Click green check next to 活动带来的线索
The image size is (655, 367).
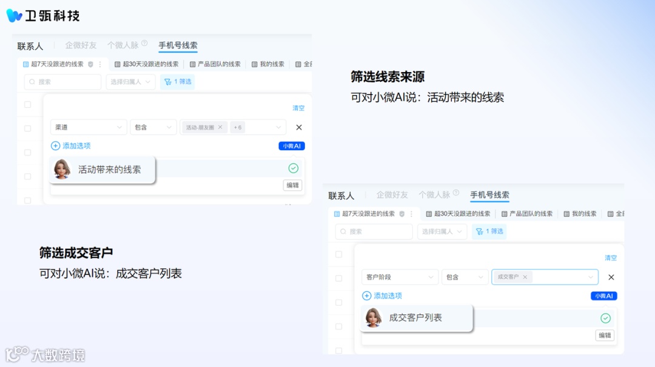294,168
